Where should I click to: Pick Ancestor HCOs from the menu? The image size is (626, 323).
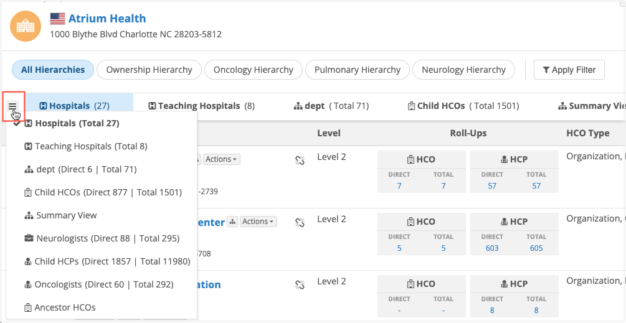tap(65, 307)
